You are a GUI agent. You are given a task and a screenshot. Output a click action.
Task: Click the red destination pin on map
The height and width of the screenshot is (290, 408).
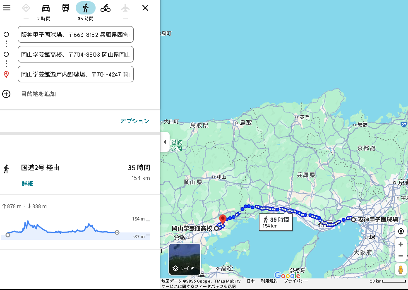(223, 219)
